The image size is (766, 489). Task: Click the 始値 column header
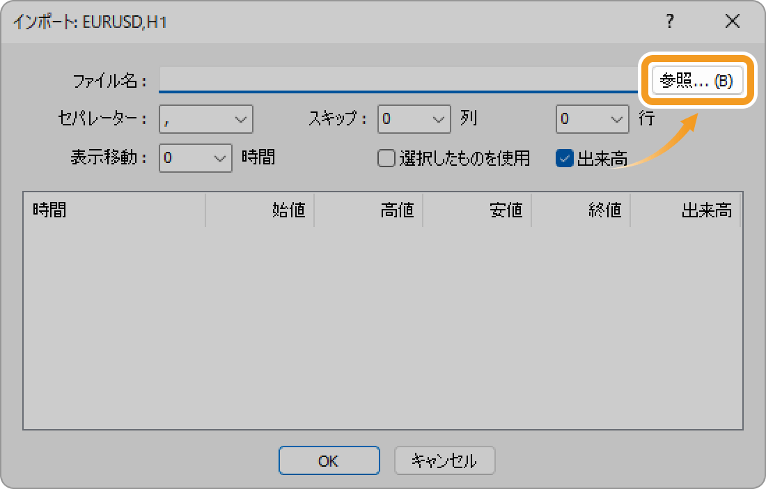coord(260,210)
